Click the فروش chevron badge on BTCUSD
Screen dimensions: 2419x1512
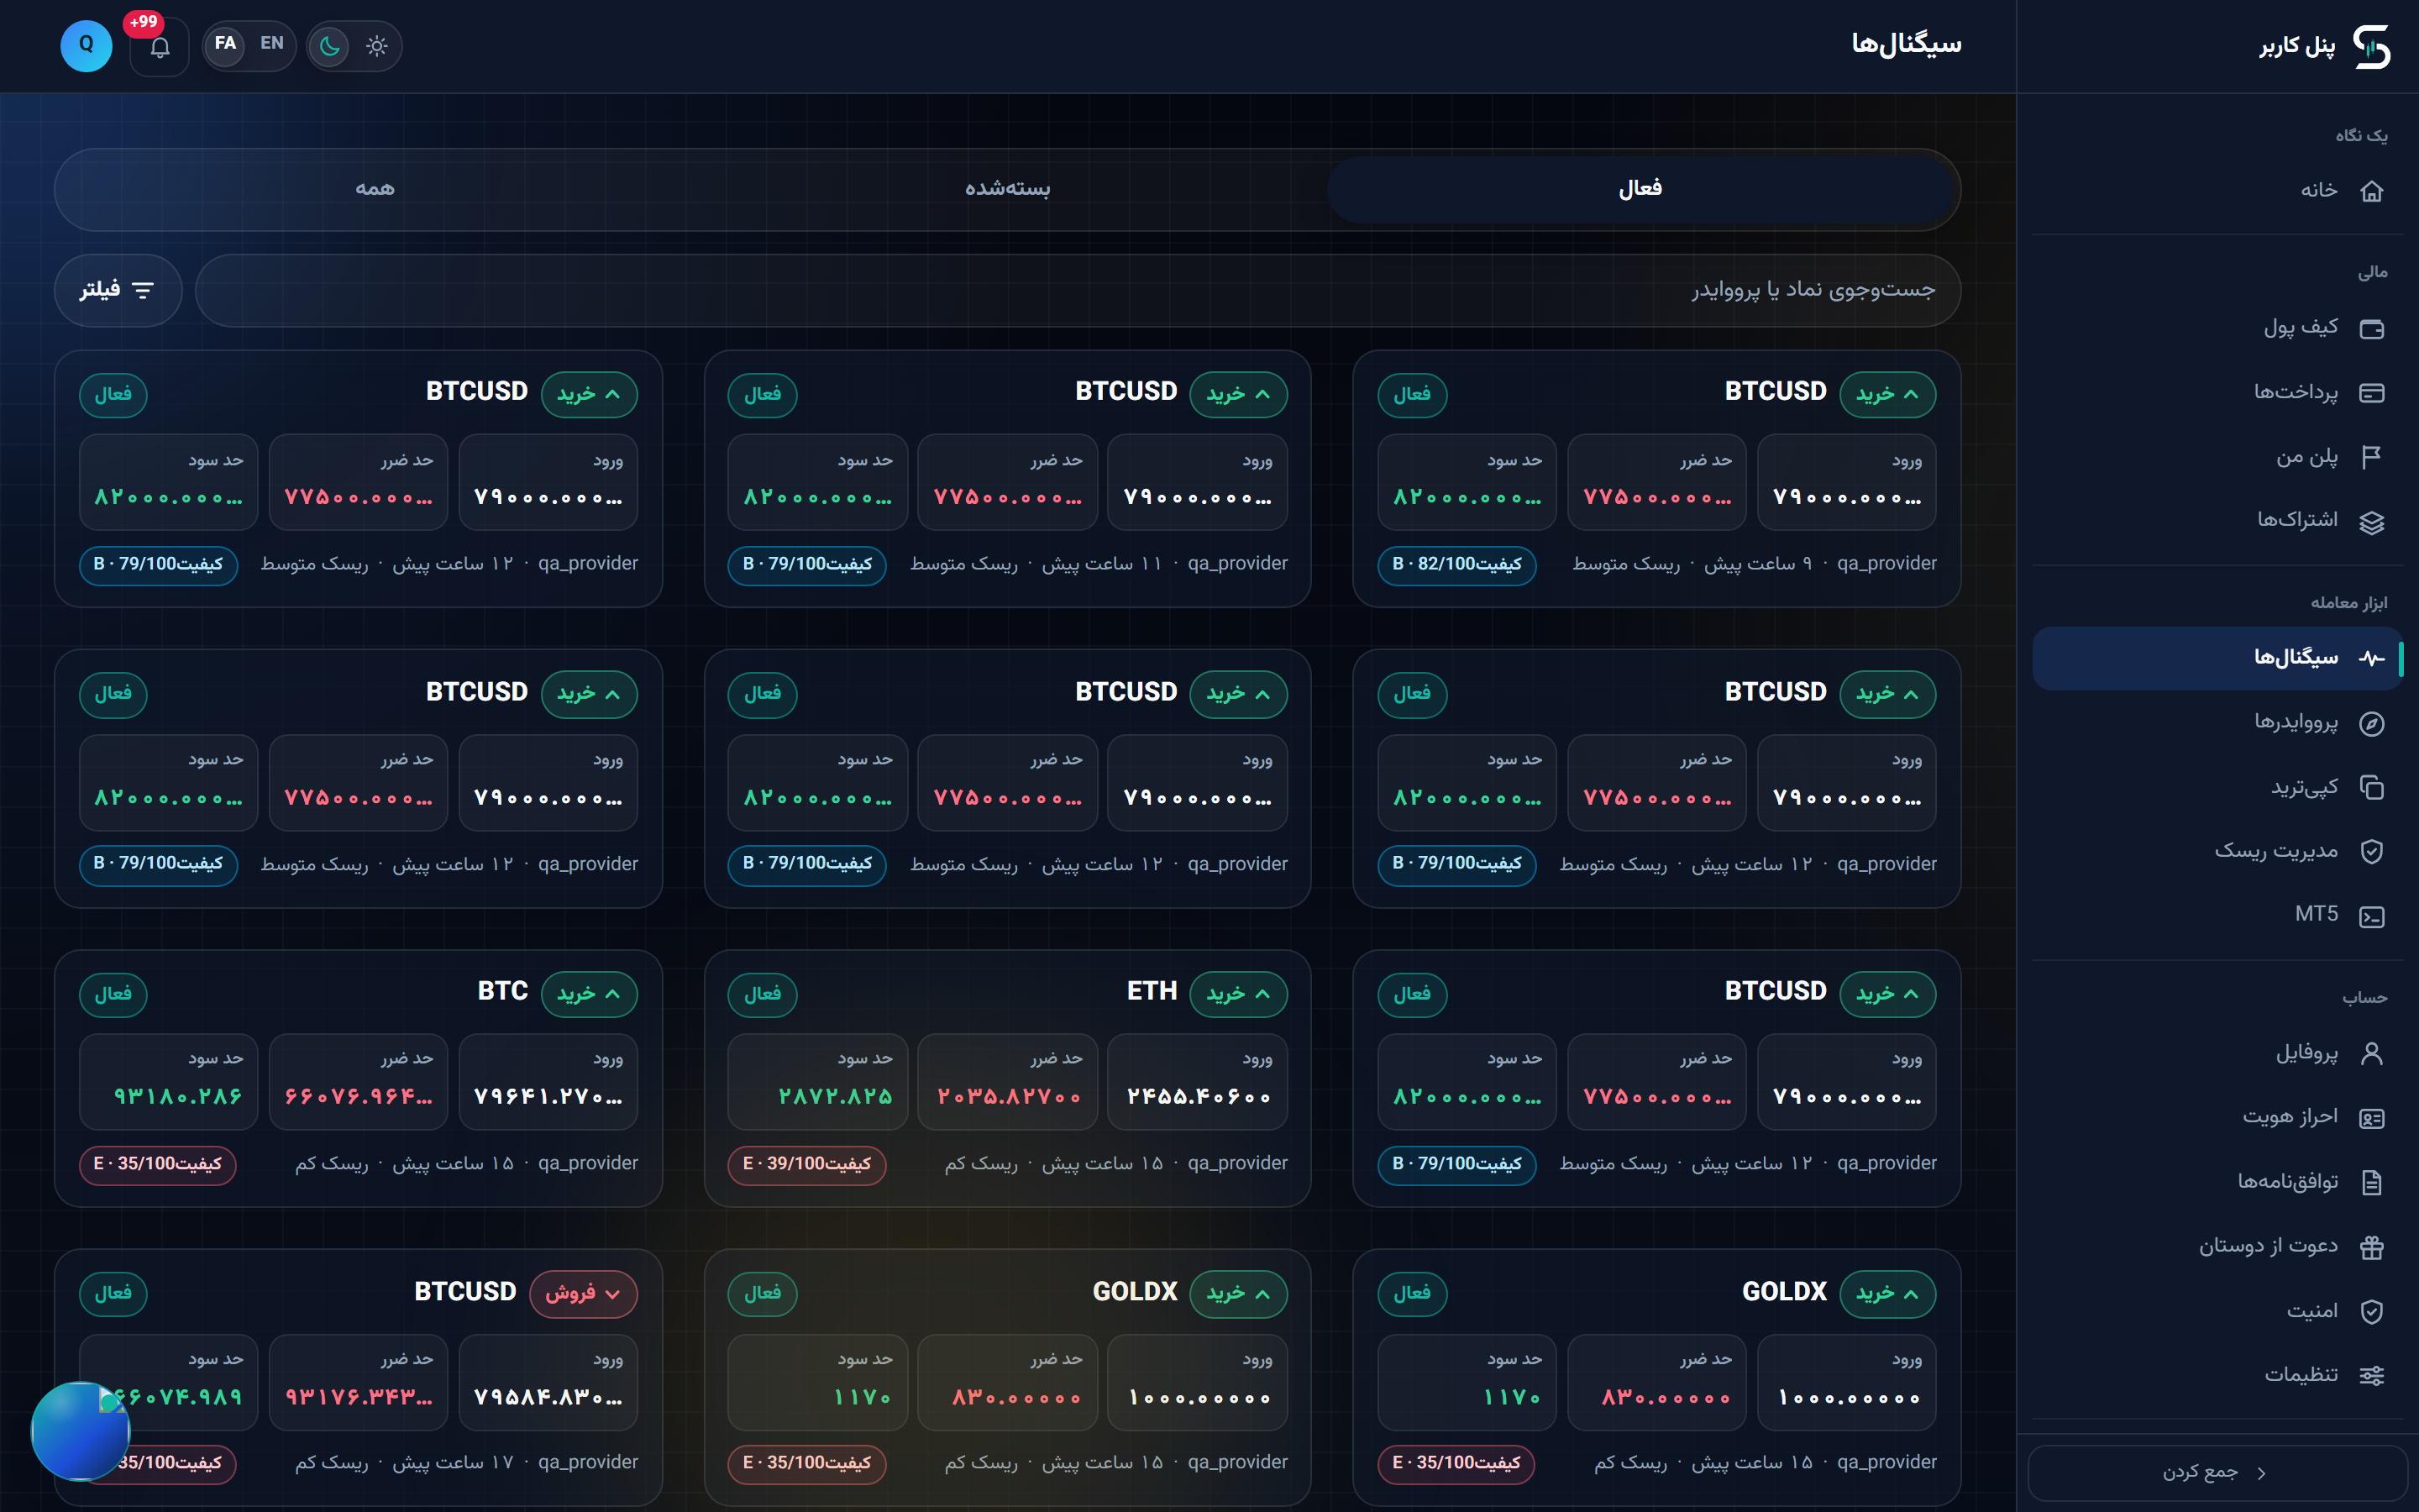click(584, 1293)
